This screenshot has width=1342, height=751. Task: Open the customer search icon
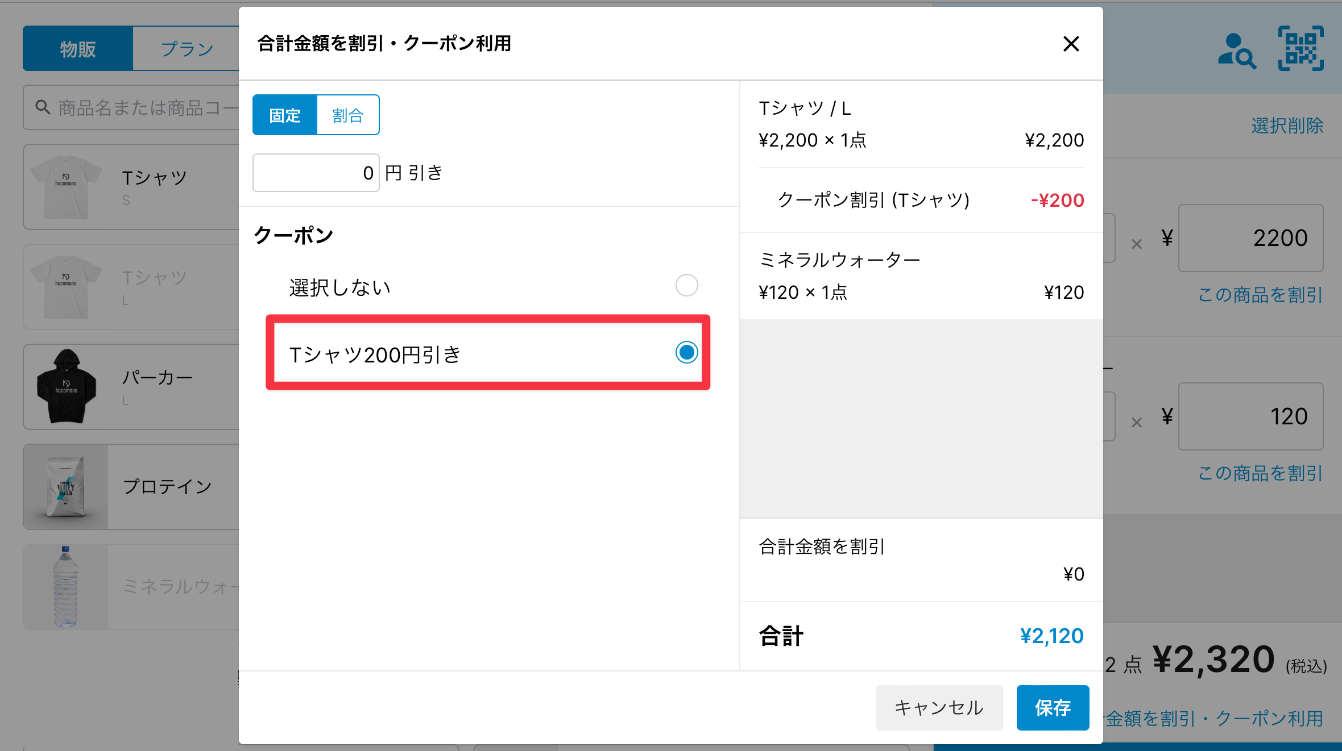click(1236, 51)
